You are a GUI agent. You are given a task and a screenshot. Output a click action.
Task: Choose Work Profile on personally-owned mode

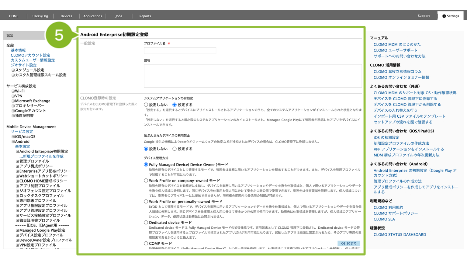coord(146,202)
